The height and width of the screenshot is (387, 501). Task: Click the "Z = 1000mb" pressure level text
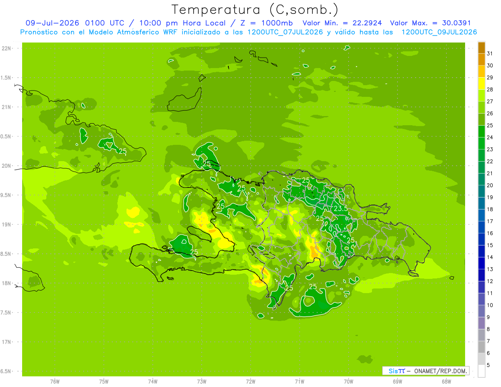(266, 23)
